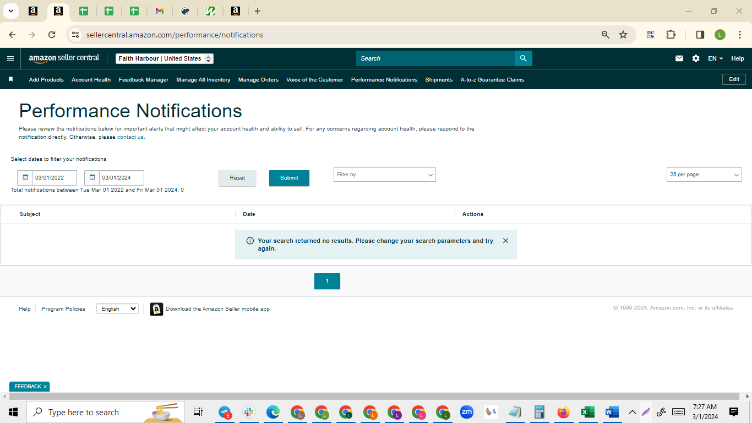This screenshot has width=752, height=423.
Task: Open the Chrome profile L avatar
Action: click(x=720, y=35)
